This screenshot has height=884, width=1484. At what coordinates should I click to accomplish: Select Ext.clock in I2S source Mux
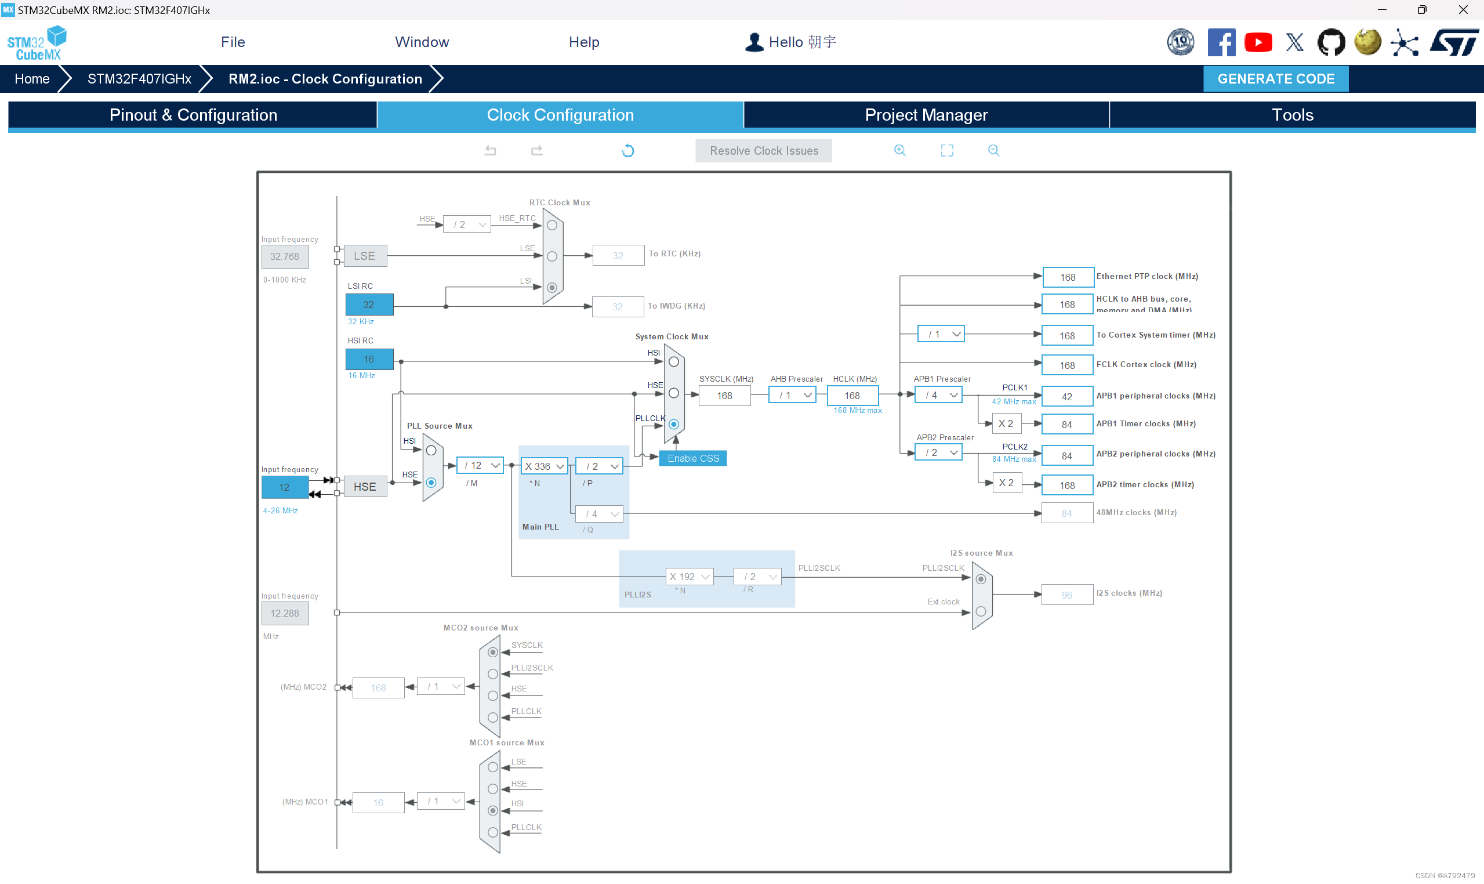click(981, 612)
